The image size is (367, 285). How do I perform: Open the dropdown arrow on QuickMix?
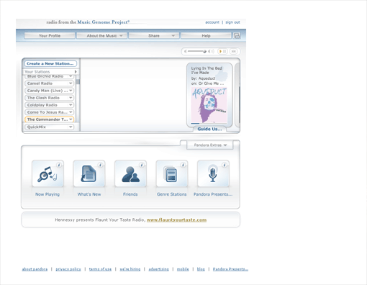pos(71,127)
